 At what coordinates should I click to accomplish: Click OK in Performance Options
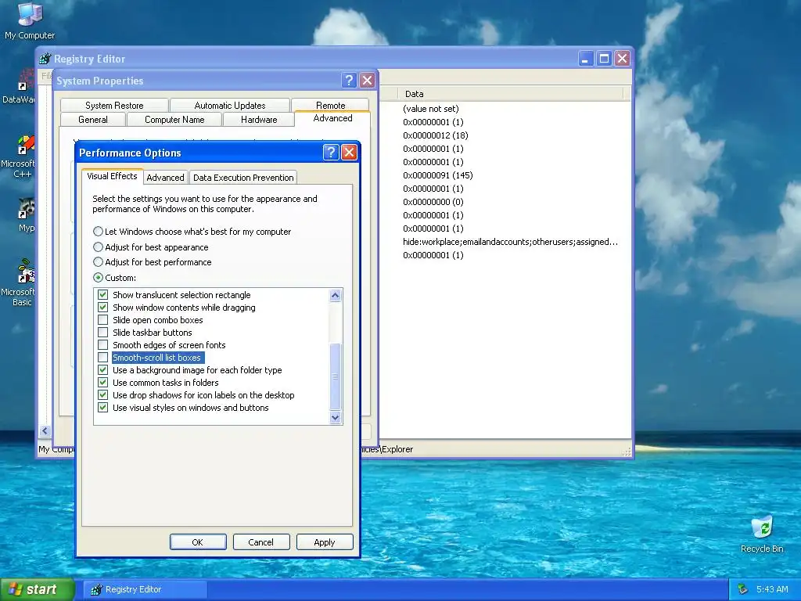198,542
